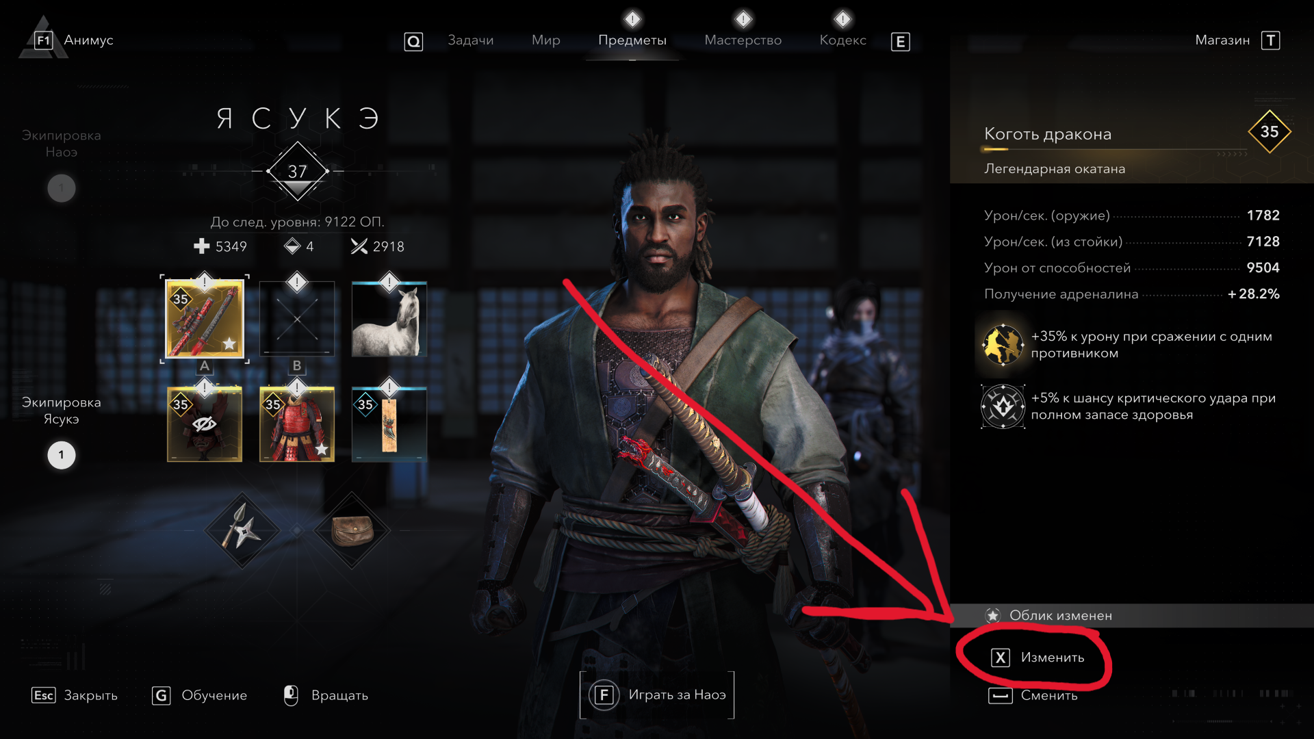
Task: Select the white horse mount slot
Action: point(389,319)
